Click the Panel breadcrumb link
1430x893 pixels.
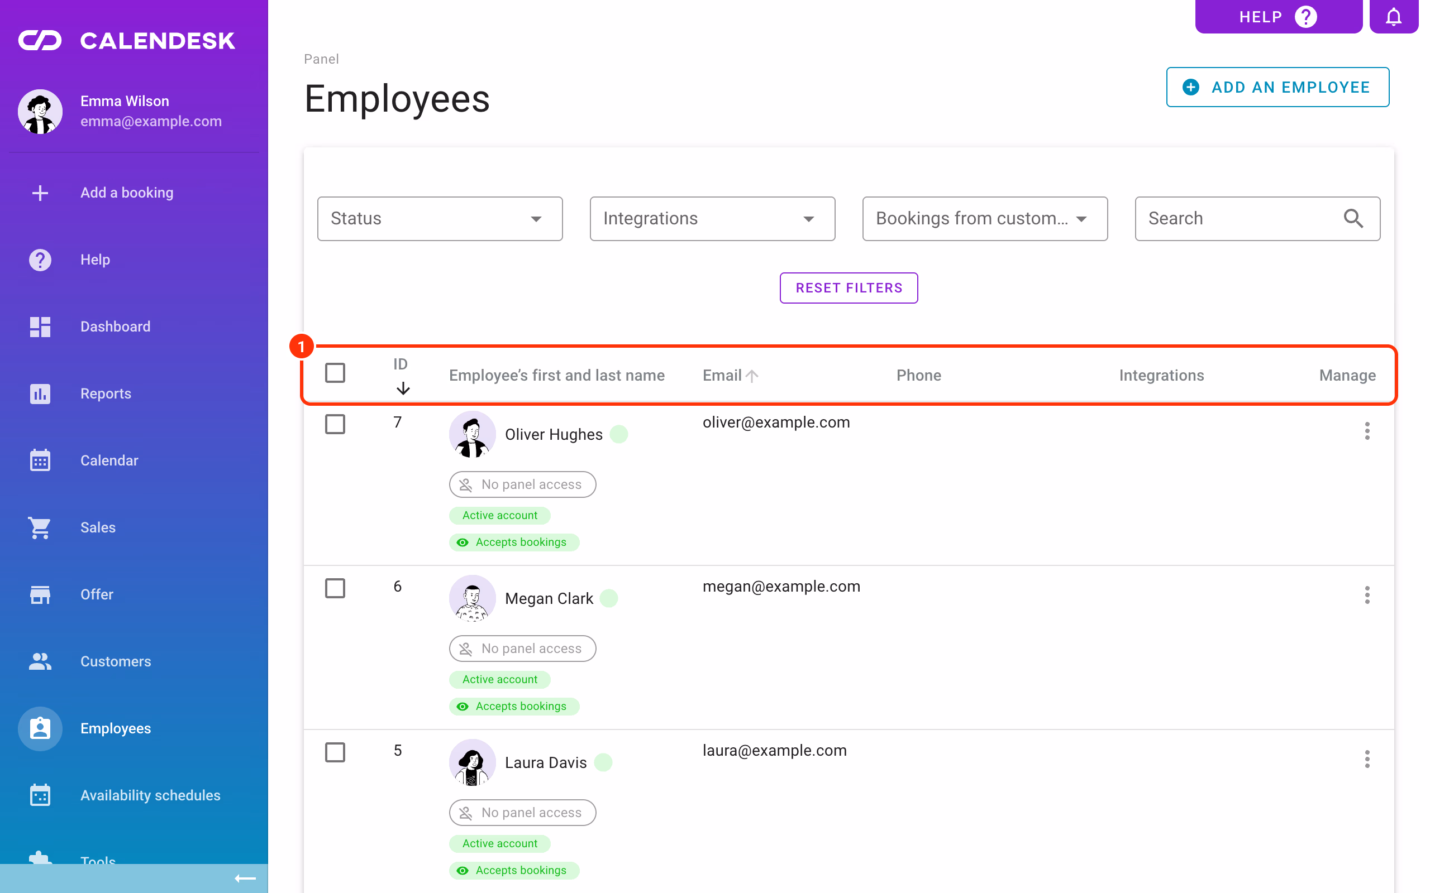(x=321, y=59)
